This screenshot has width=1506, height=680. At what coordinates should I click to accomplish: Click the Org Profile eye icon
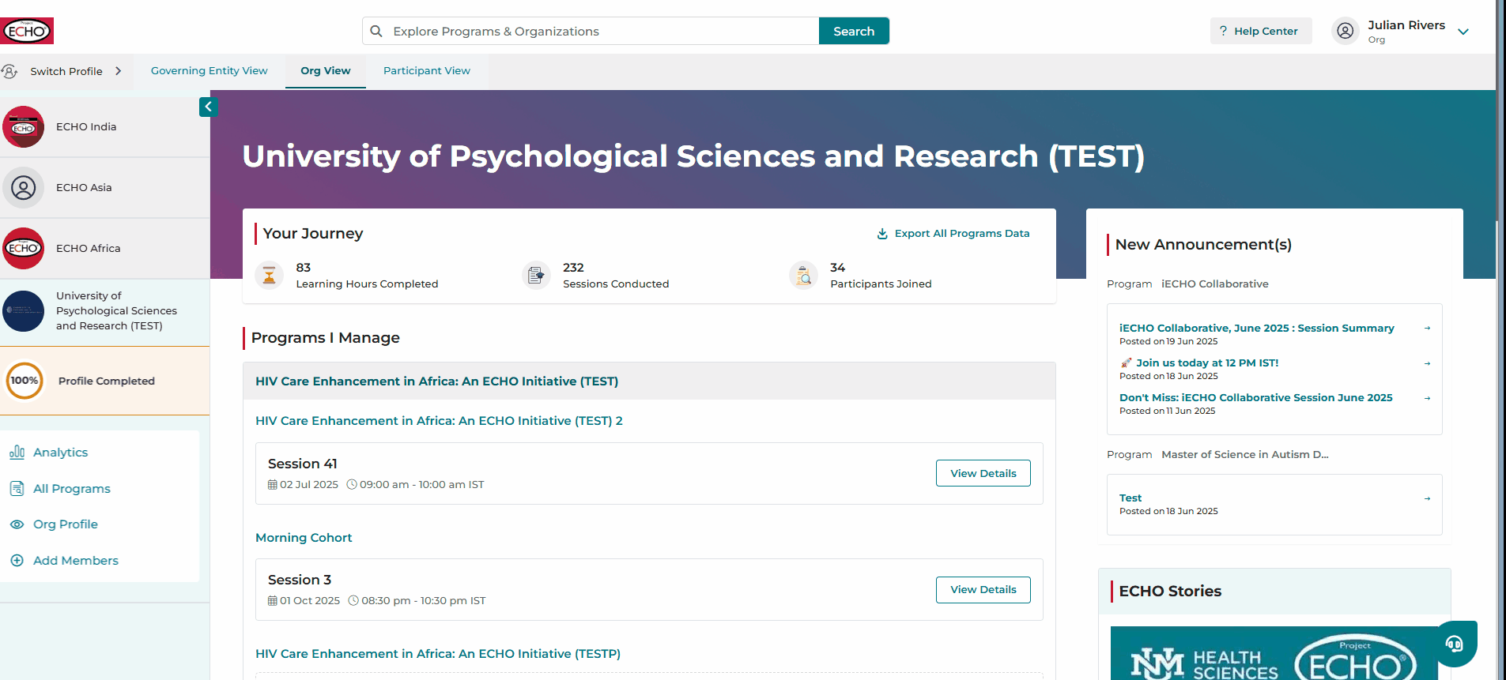(17, 524)
